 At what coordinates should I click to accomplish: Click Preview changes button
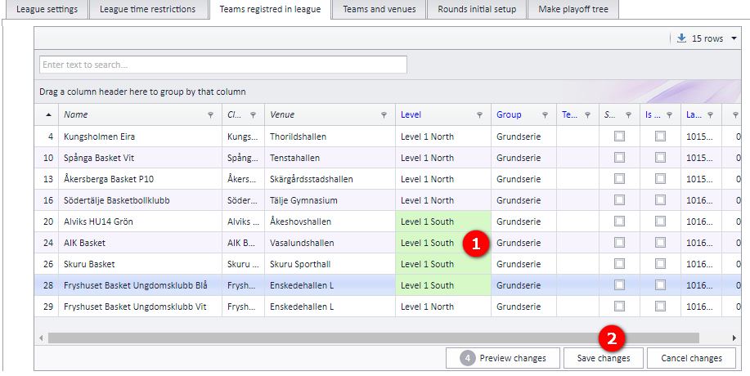pos(503,358)
